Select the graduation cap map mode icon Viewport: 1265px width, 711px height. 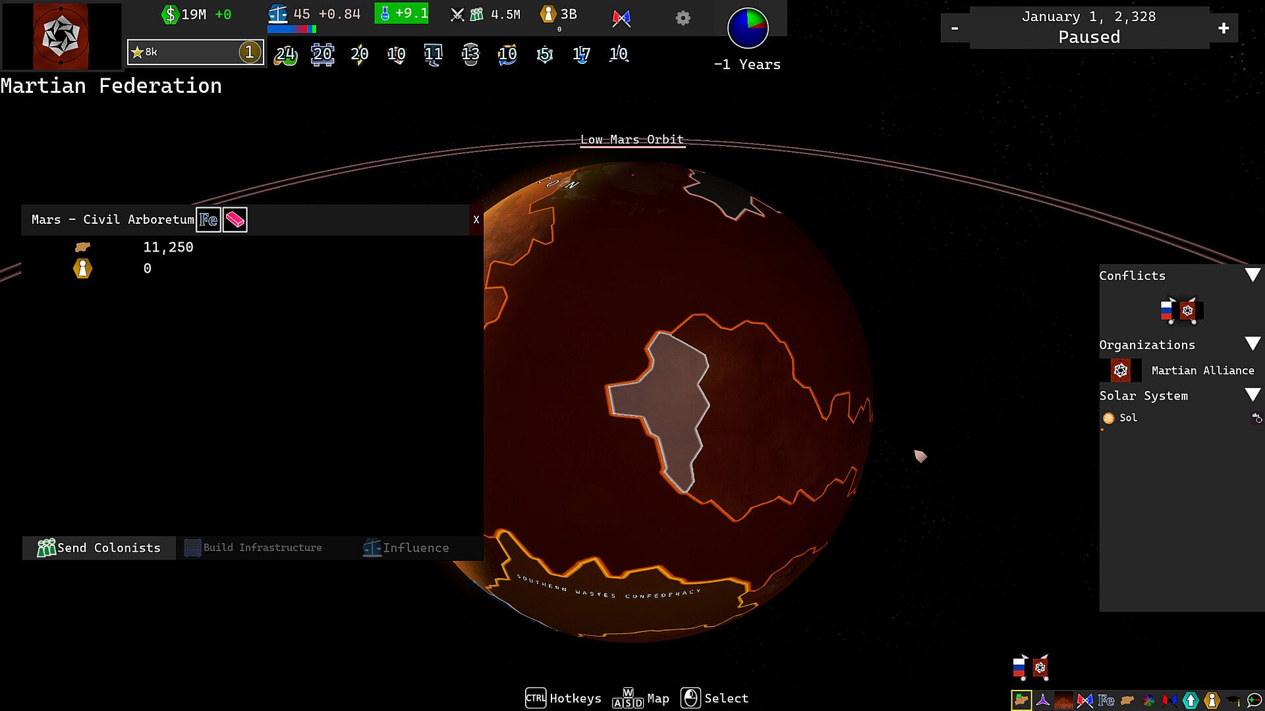coord(1233,700)
